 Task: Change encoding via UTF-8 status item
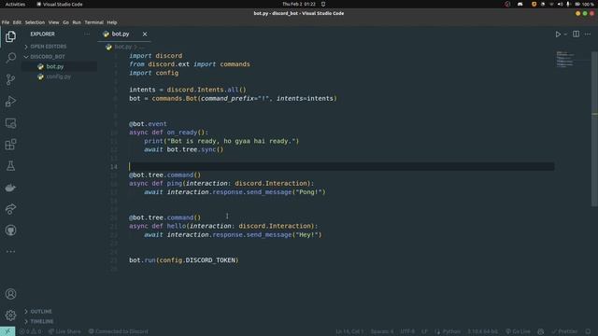(x=407, y=331)
